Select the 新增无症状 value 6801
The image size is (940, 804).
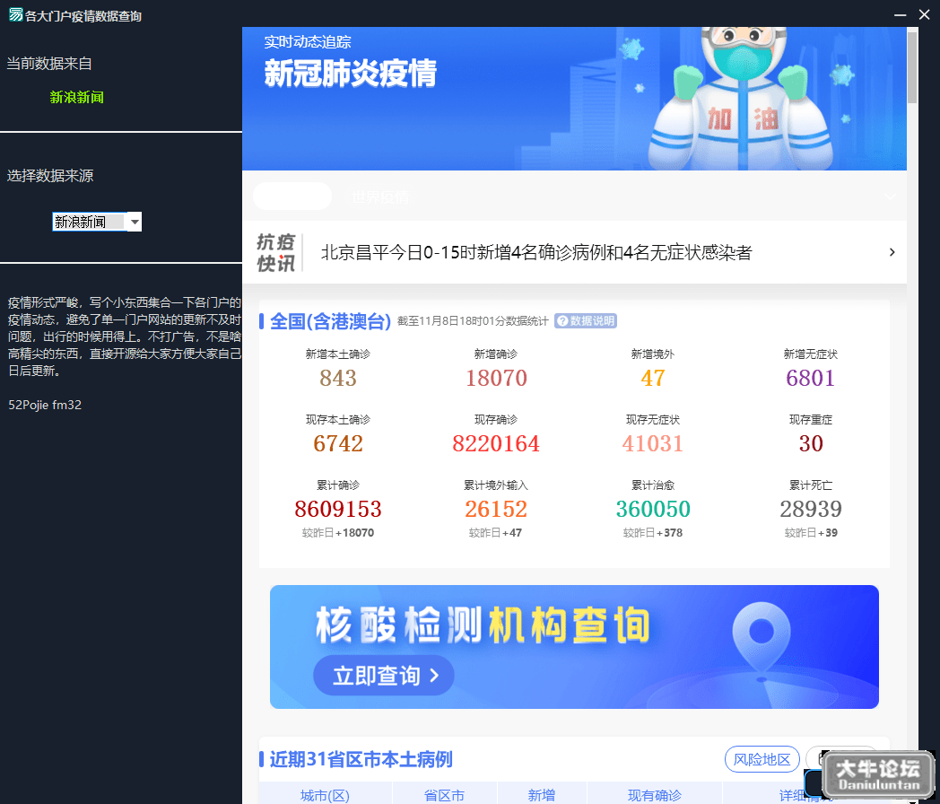click(x=811, y=379)
